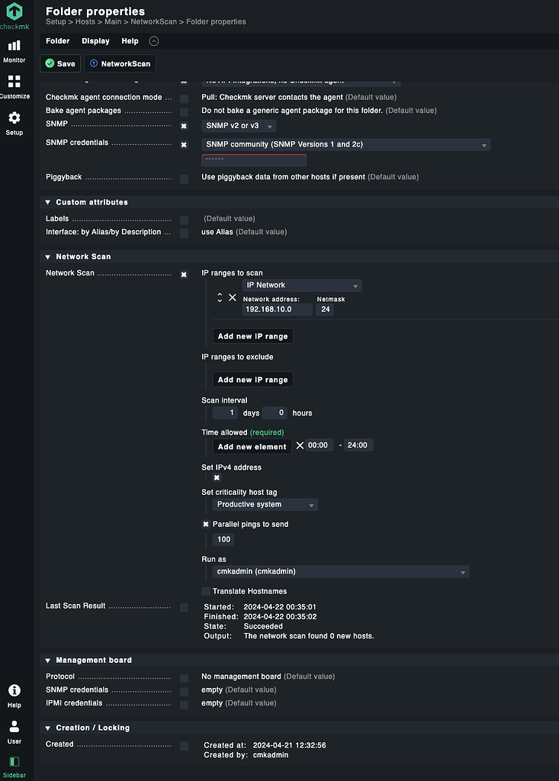Open Help from the bottom sidebar

click(x=14, y=693)
